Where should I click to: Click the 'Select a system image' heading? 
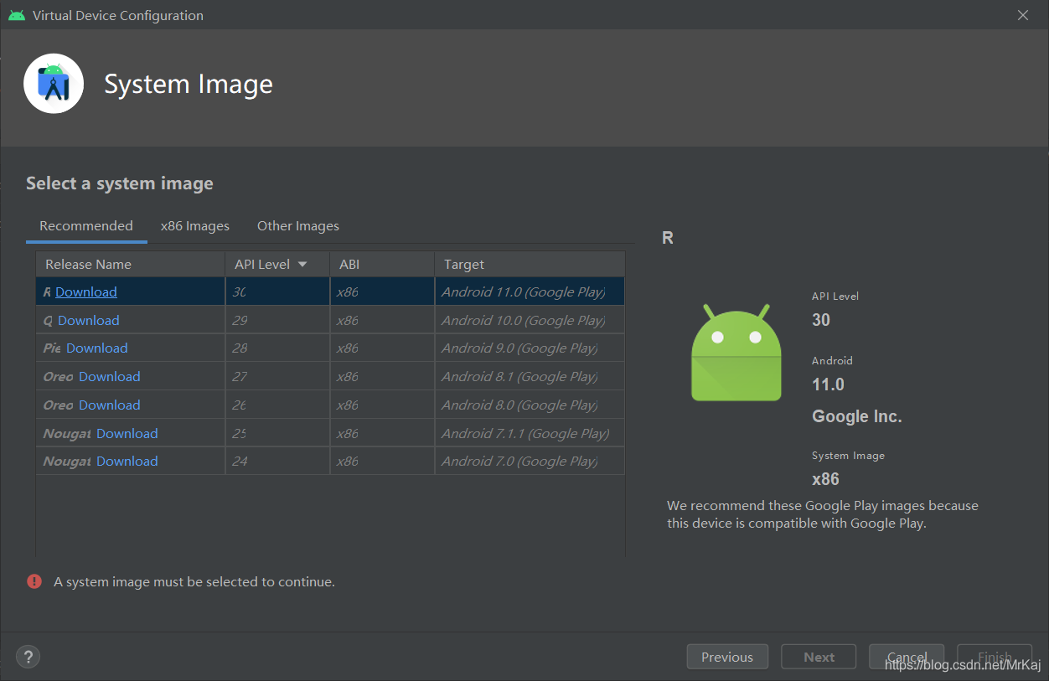click(120, 183)
